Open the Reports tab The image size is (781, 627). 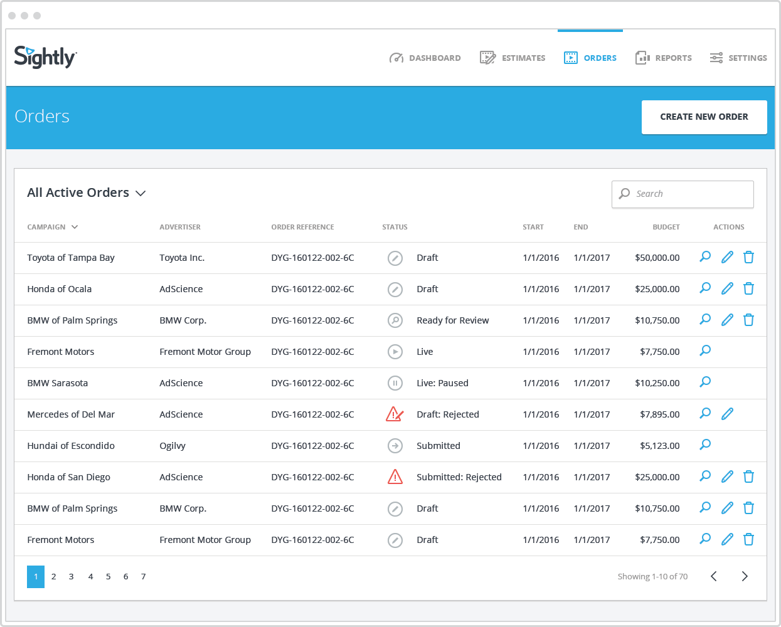click(x=663, y=58)
